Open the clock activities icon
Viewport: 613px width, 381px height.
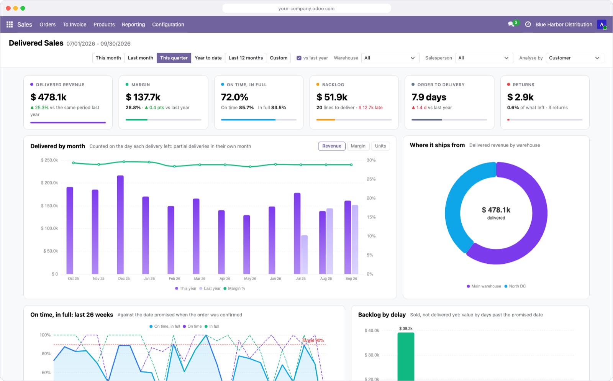(528, 24)
